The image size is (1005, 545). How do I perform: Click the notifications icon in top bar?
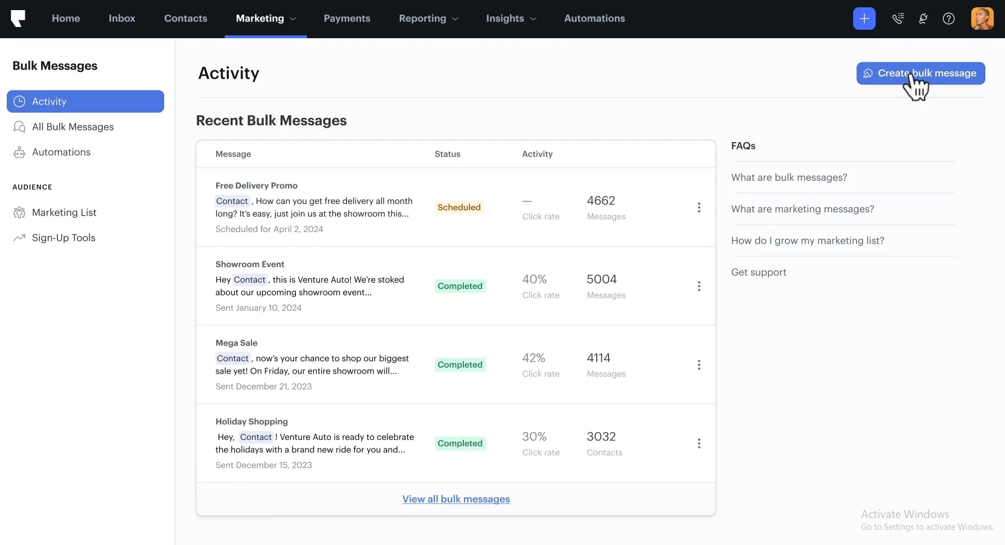[923, 19]
